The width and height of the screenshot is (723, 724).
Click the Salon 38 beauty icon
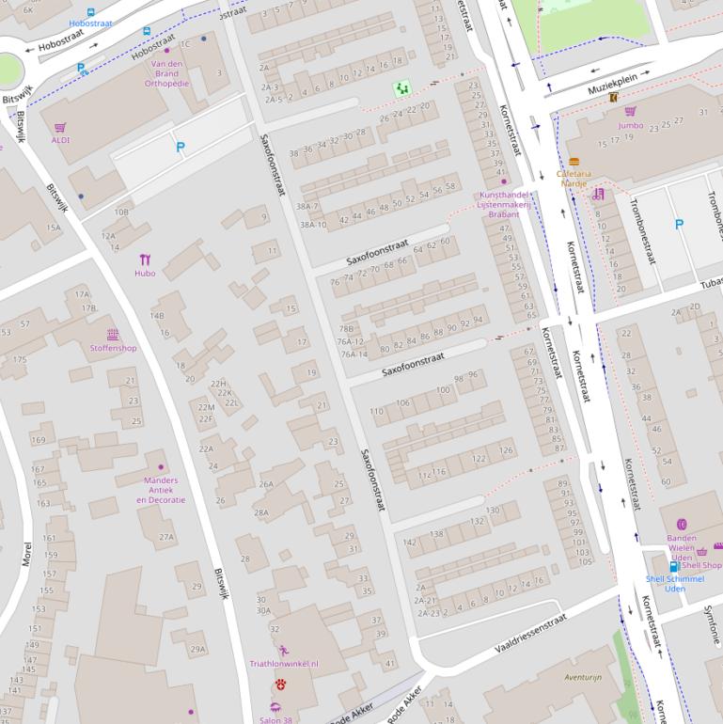[275, 707]
